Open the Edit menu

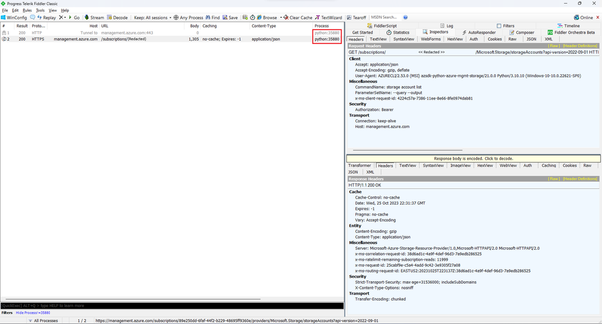[15, 10]
